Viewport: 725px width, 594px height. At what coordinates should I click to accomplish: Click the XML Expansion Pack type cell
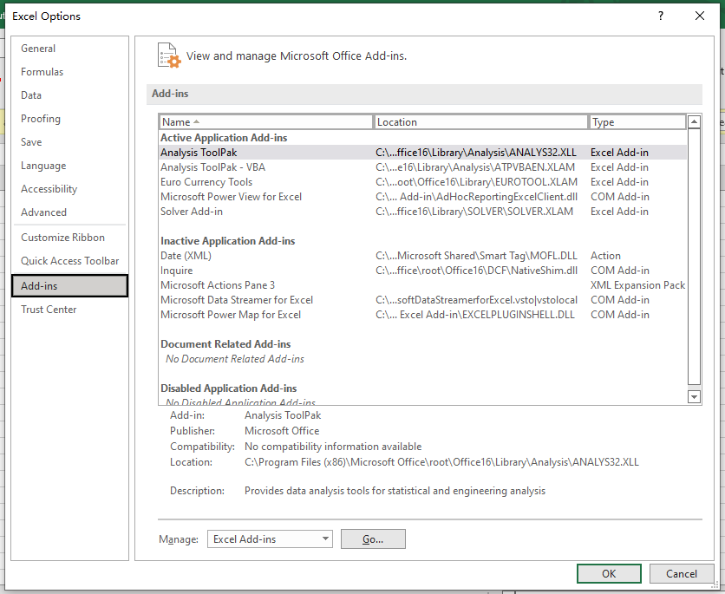pos(637,285)
